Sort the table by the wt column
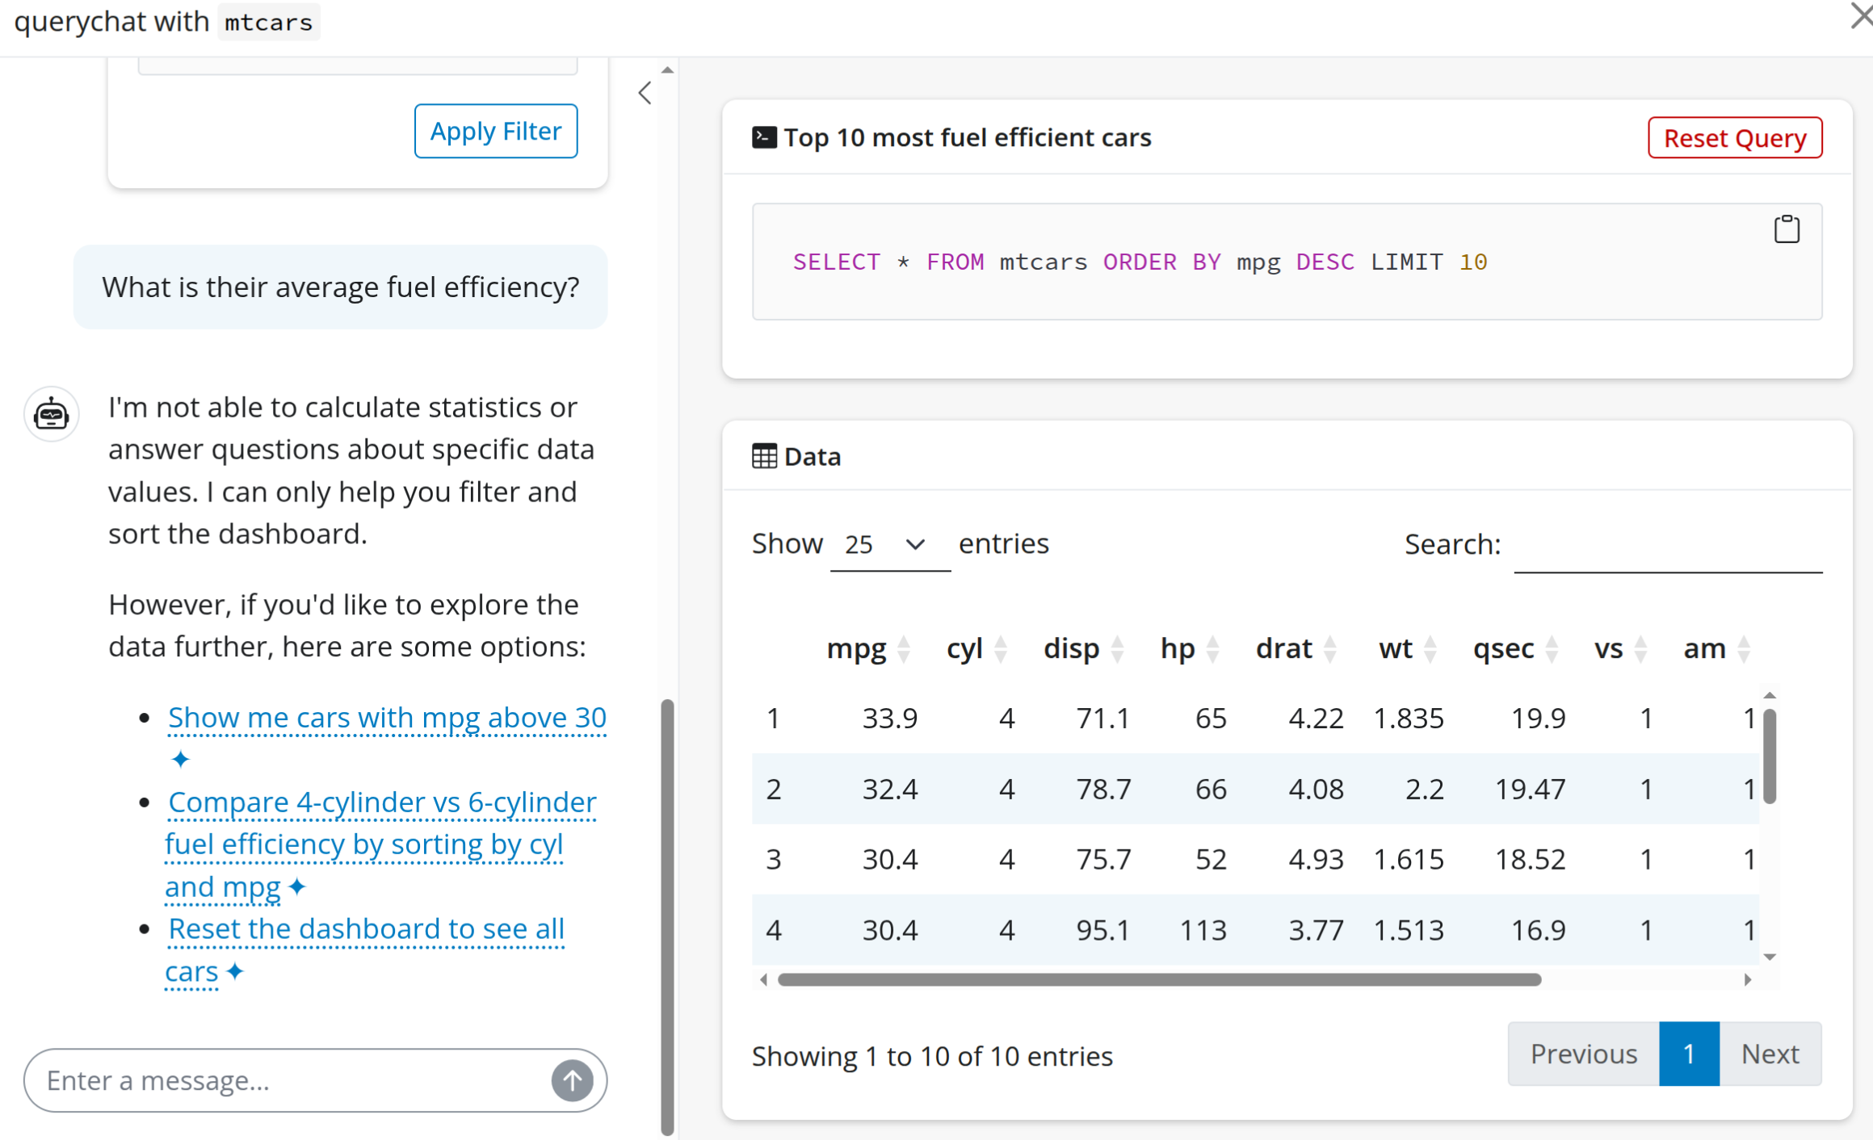 [1396, 648]
